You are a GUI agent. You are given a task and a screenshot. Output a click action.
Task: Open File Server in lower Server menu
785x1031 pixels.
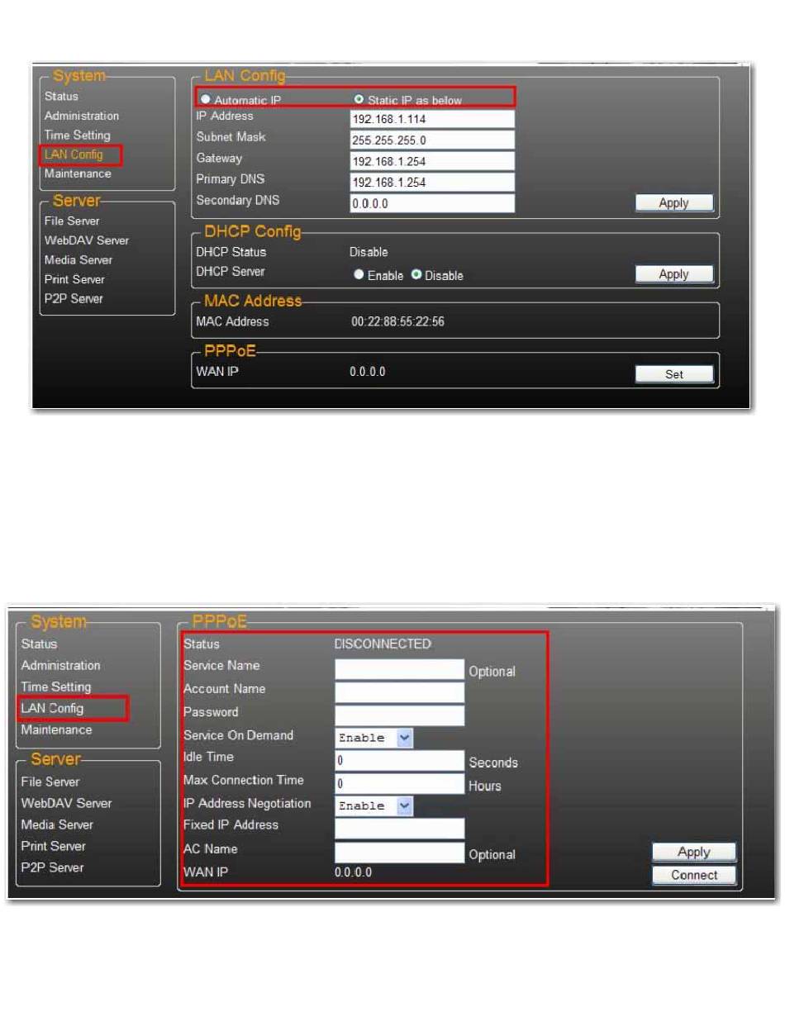click(x=50, y=782)
